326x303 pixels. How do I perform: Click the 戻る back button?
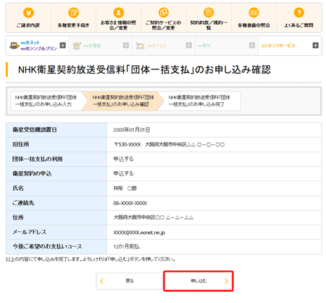pos(129,281)
